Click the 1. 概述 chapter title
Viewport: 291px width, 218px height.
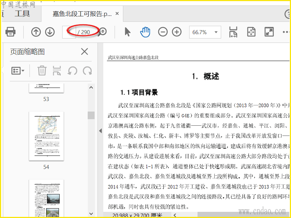tap(206, 76)
